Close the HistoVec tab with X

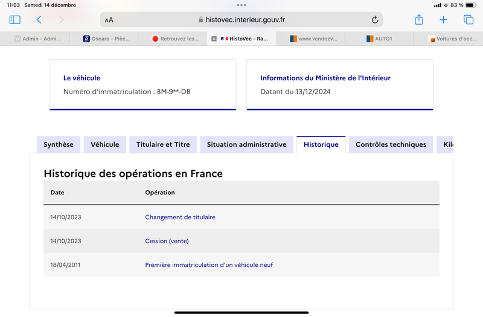click(214, 39)
